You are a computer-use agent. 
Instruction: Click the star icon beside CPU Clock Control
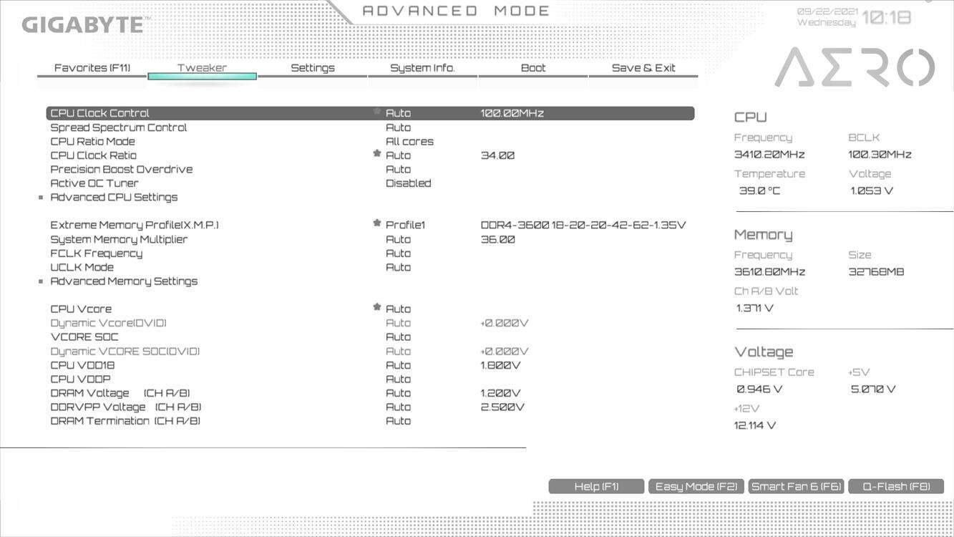(x=376, y=112)
